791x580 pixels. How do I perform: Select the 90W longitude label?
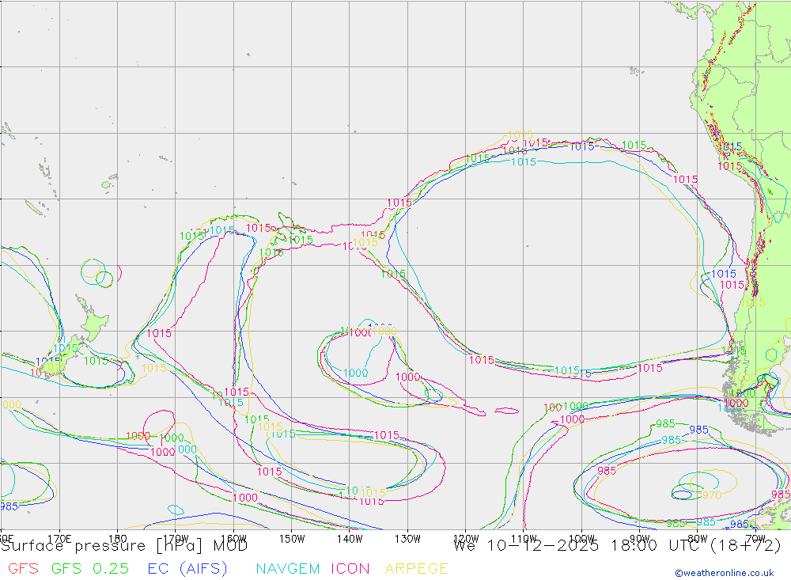tap(640, 539)
